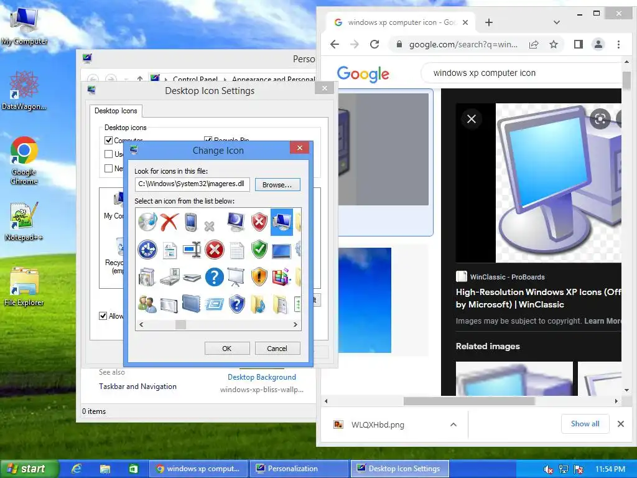The width and height of the screenshot is (637, 478).
Task: Select the blue circular clock restore icon
Action: [x=147, y=250]
